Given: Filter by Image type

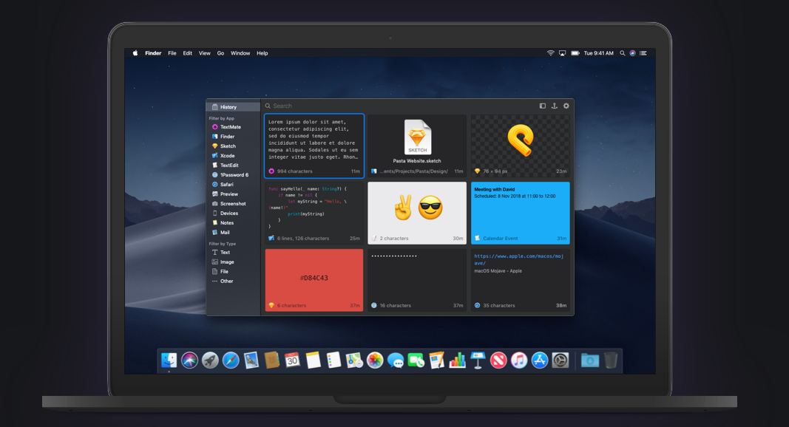Looking at the screenshot, I should coord(226,262).
